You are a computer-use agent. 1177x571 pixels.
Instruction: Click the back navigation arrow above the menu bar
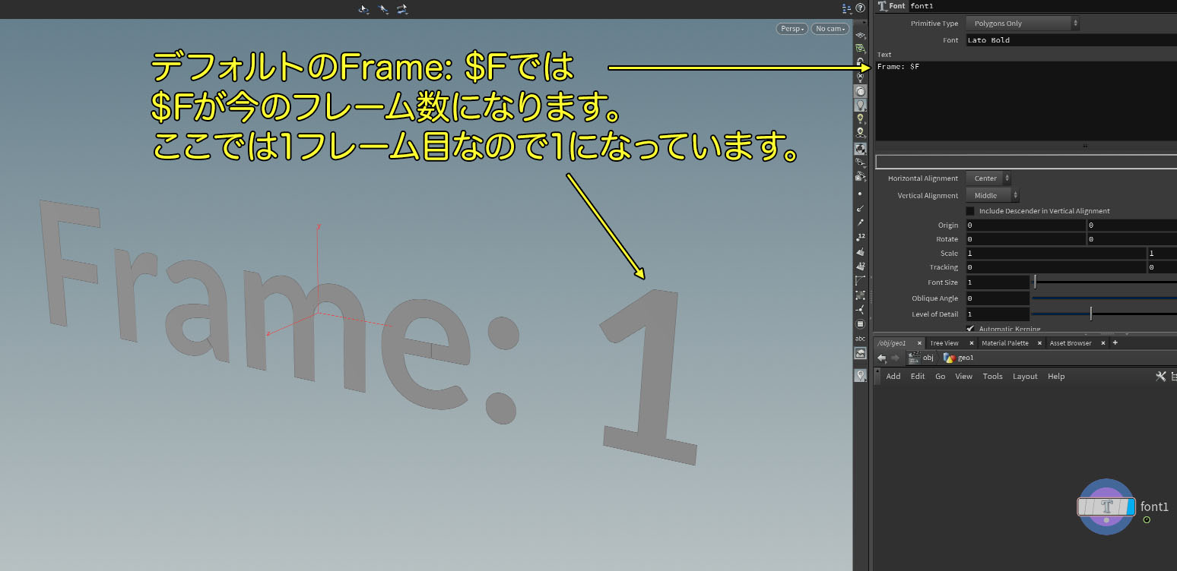click(x=881, y=357)
